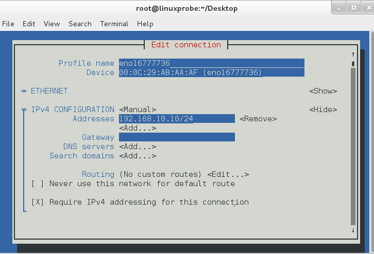Click the Profile name field
374x254 pixels.
211,63
